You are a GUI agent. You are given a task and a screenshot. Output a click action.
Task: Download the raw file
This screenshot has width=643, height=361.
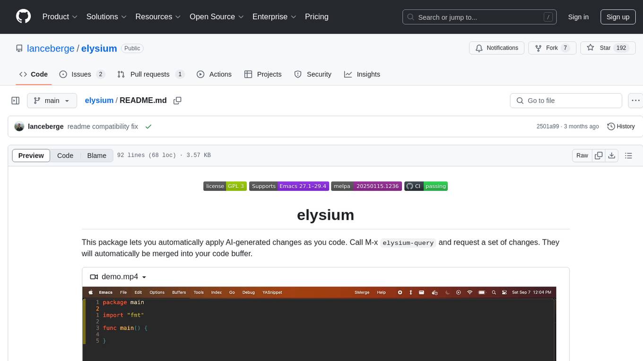pos(611,155)
